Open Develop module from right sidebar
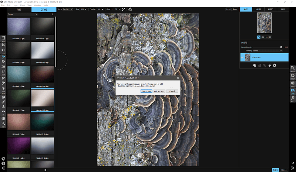The width and height of the screenshot is (296, 172). coord(293,76)
